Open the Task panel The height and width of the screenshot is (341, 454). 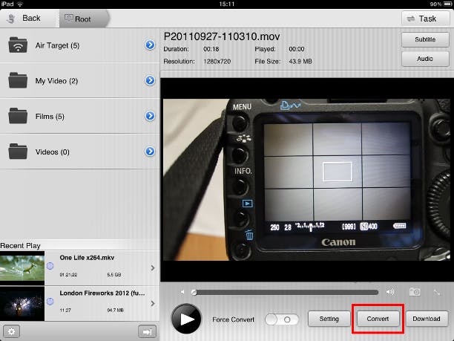tap(425, 19)
